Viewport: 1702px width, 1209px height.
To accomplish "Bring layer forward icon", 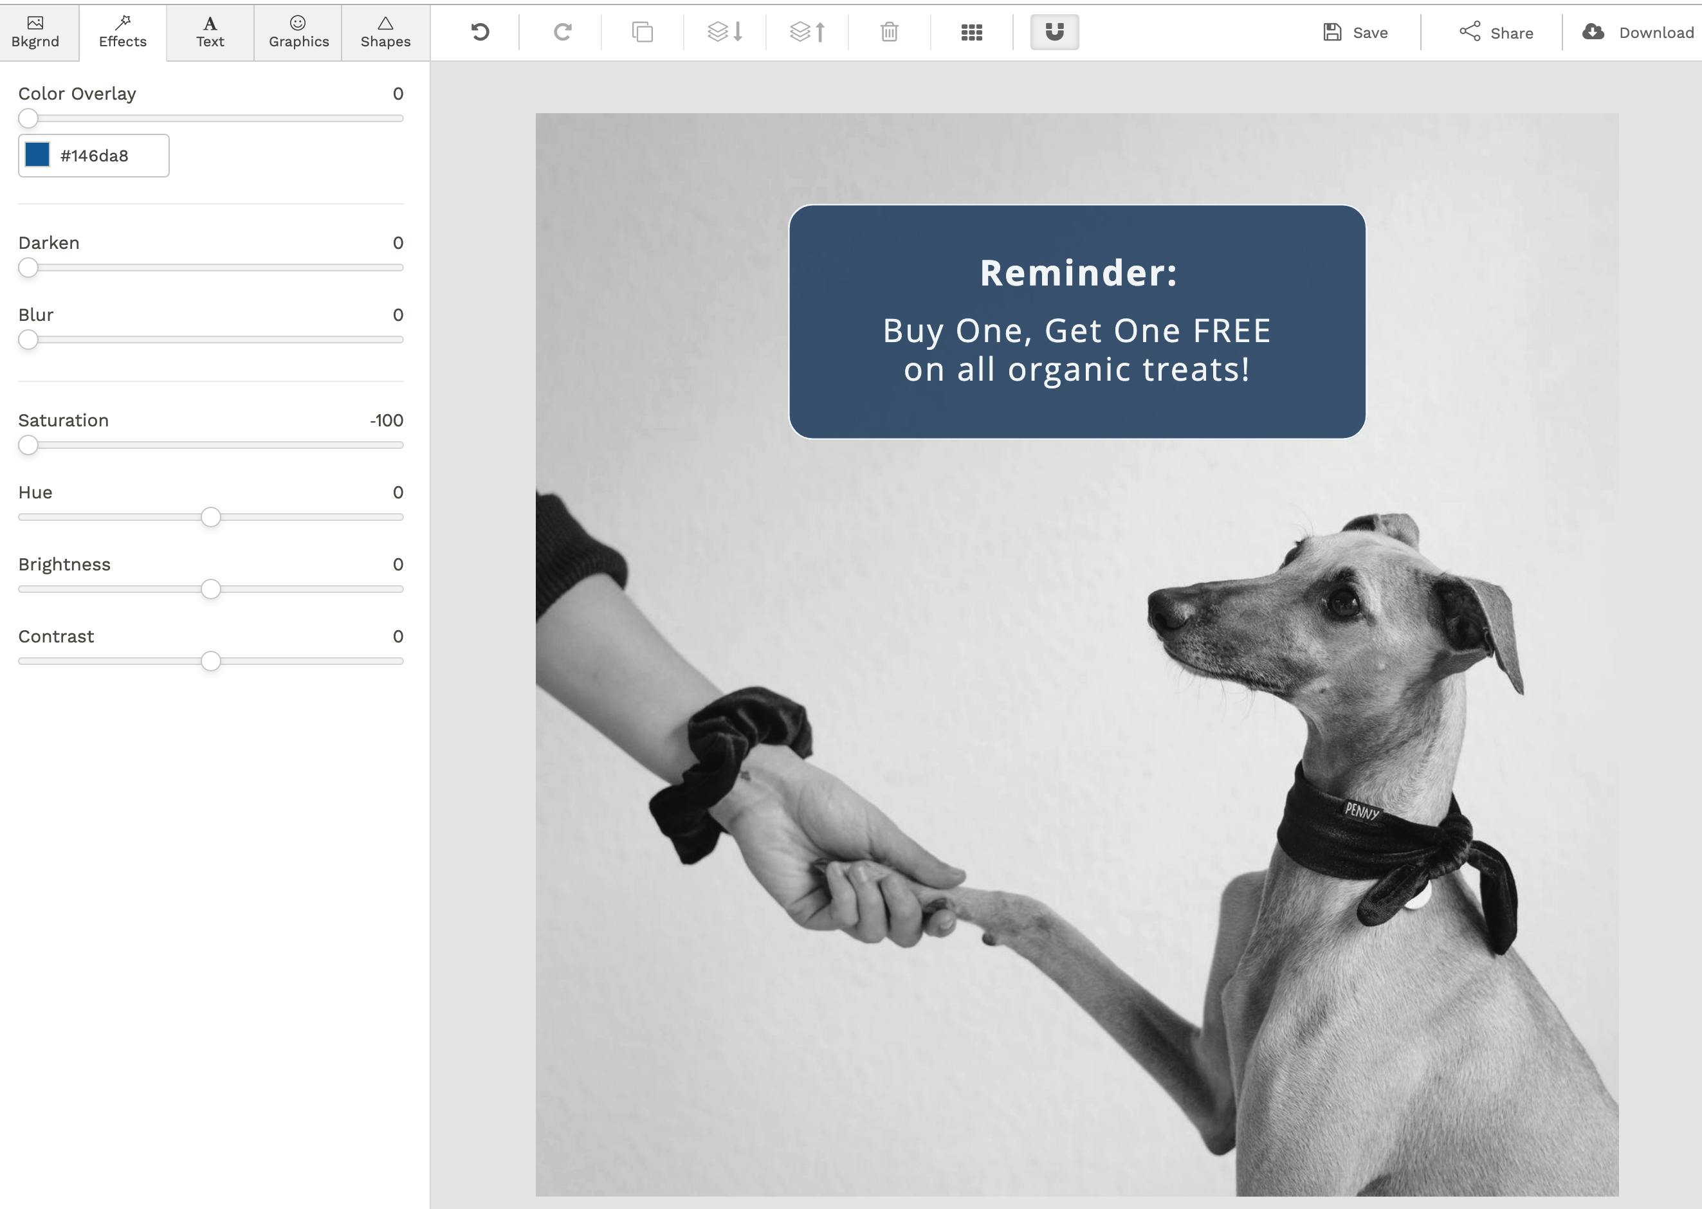I will click(x=807, y=32).
